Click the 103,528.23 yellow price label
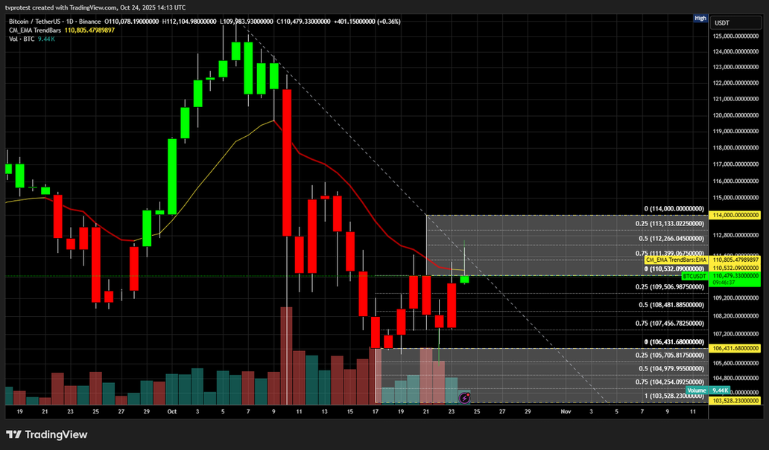The width and height of the screenshot is (769, 450). 736,401
